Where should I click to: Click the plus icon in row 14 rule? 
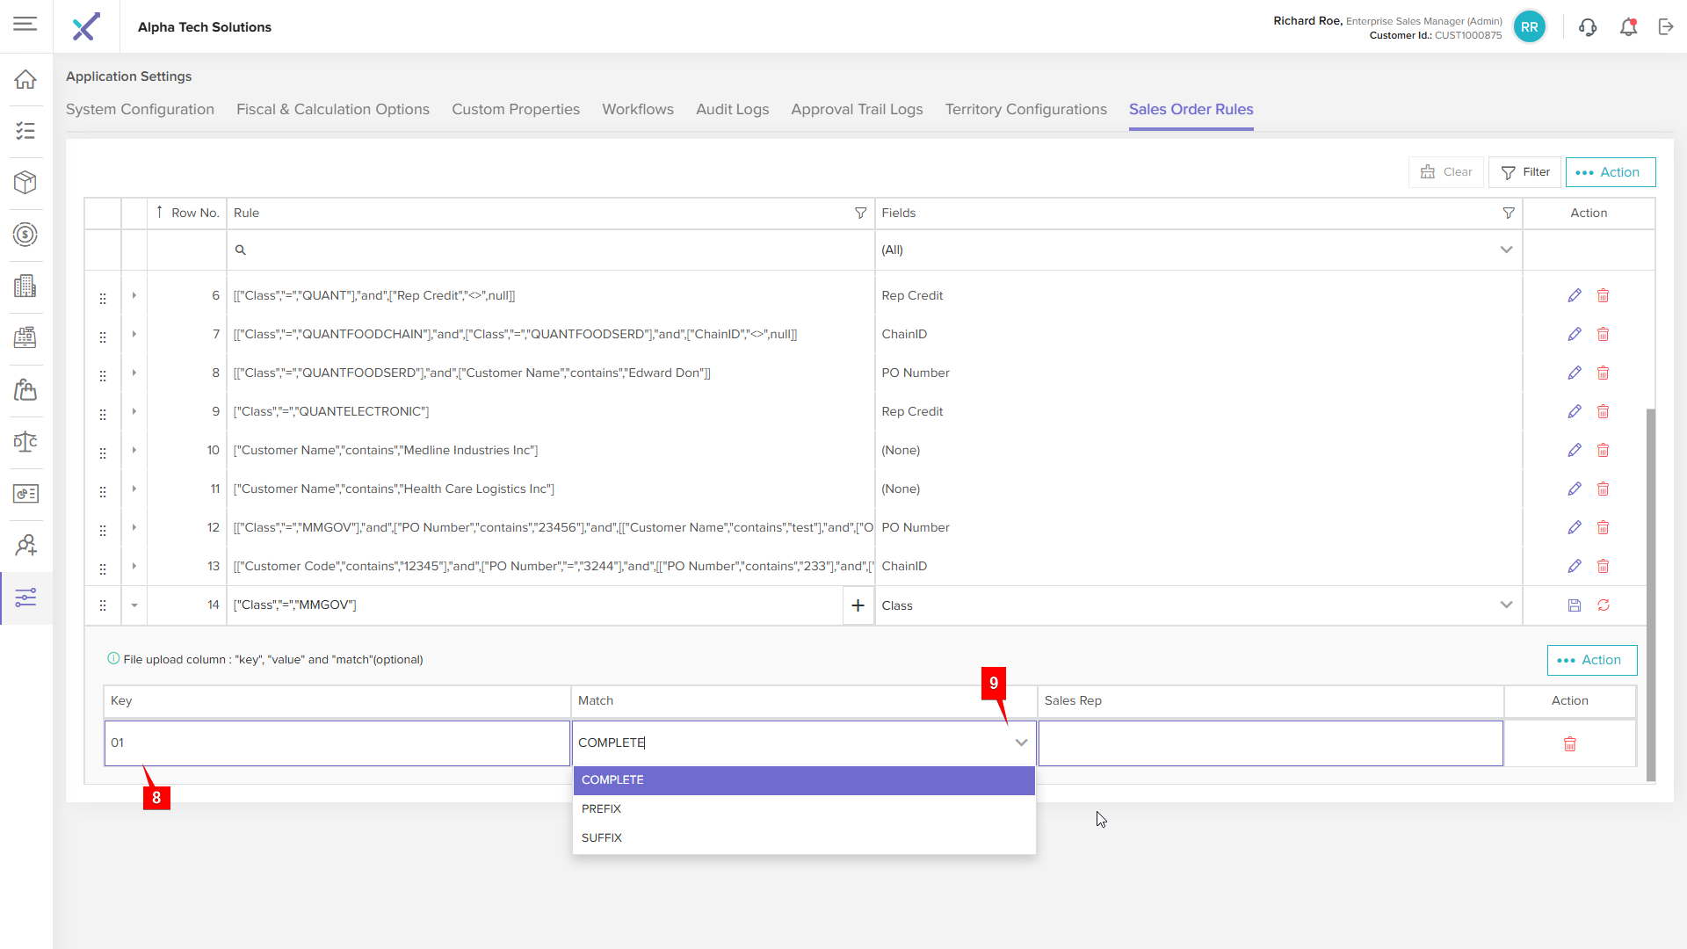tap(858, 605)
